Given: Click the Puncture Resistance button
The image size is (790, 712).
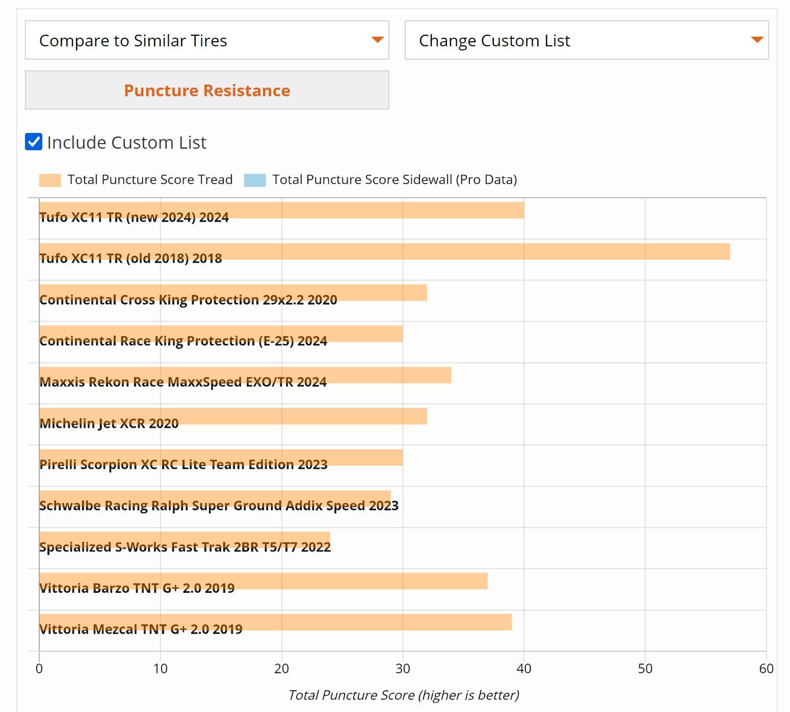Looking at the screenshot, I should point(207,90).
